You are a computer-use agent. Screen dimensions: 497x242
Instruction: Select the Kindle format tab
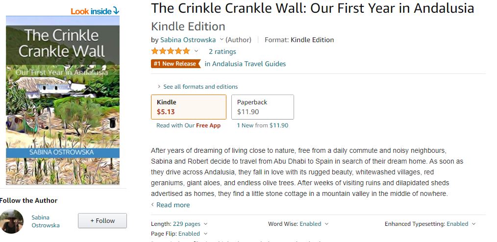click(189, 107)
